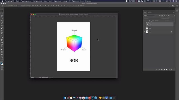Open the layer styles fx button
The height and width of the screenshot is (100, 179).
(159, 69)
